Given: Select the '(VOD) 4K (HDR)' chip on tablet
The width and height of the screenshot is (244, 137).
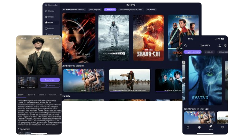Looking at the screenshot, I should pos(95,9).
